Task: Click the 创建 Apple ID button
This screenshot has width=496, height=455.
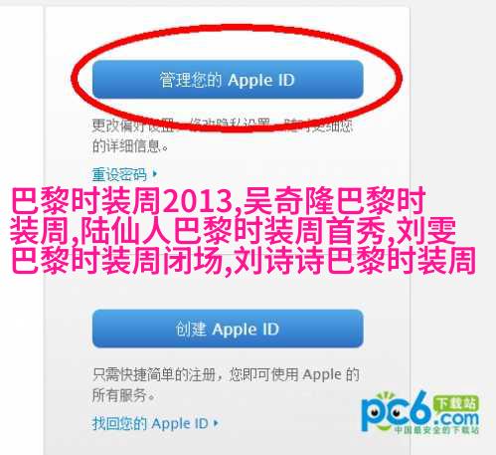Action: point(228,329)
